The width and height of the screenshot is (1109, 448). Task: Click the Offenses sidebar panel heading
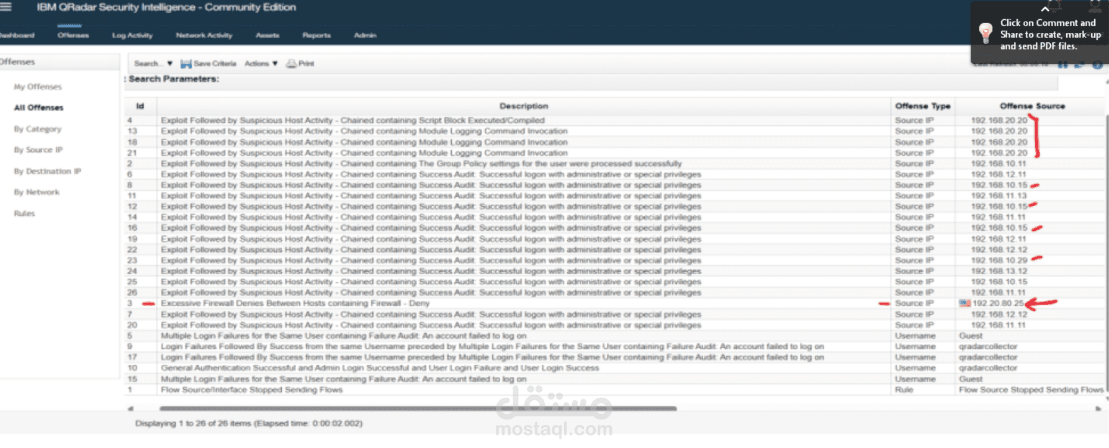(17, 62)
